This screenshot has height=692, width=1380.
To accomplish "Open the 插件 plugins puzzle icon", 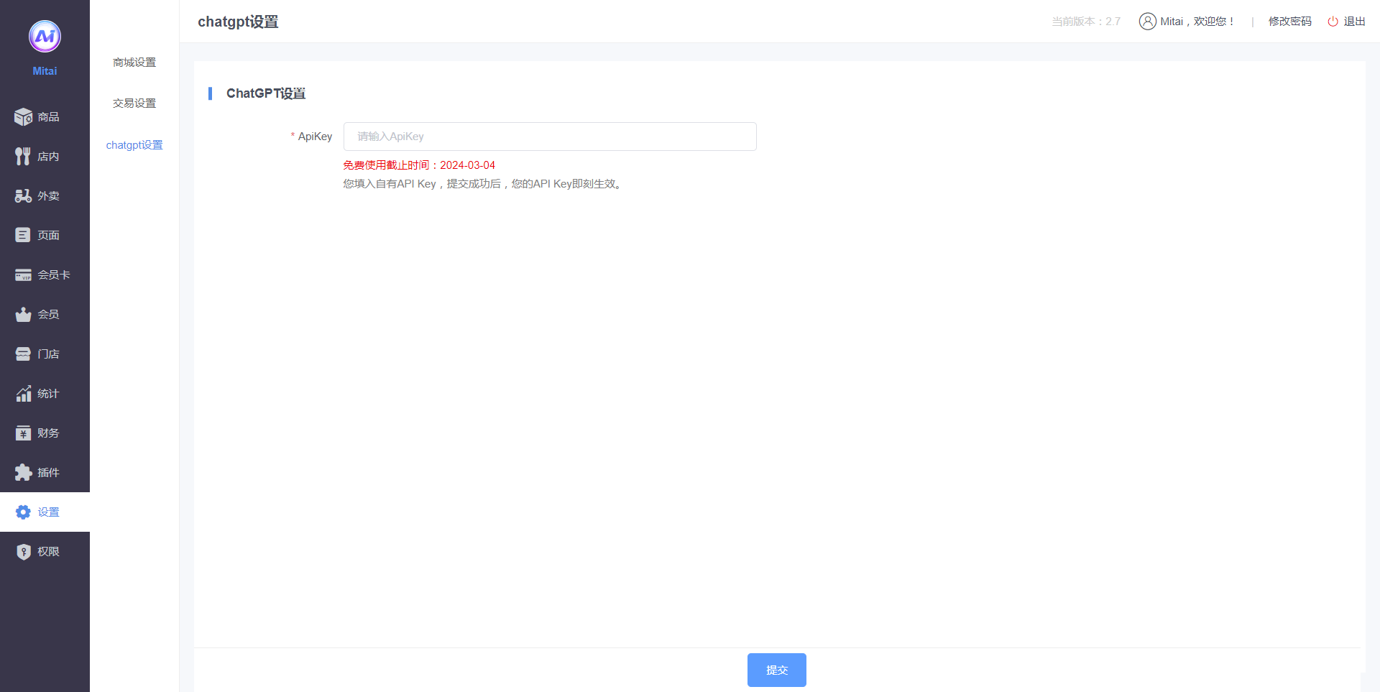I will pos(23,472).
